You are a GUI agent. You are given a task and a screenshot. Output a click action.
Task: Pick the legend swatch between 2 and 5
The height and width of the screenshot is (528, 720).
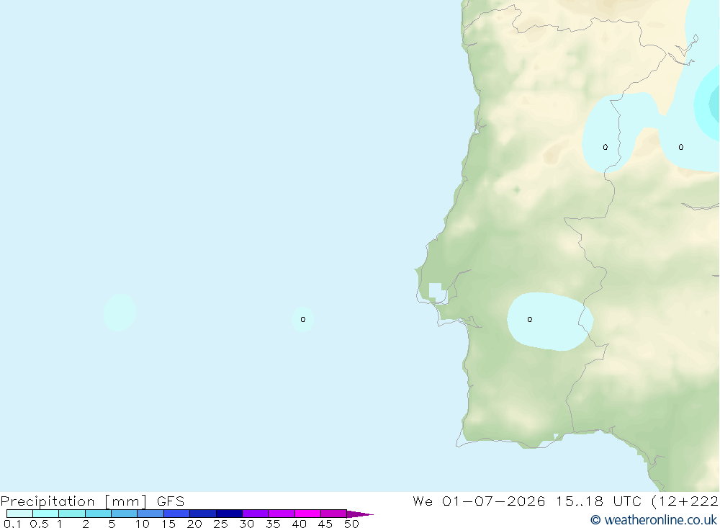98,514
